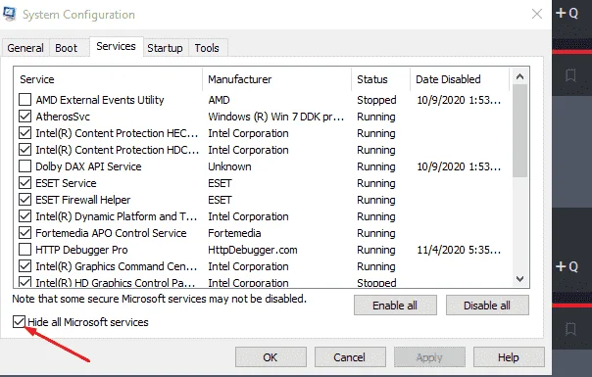Click the System Configuration title bar icon
This screenshot has height=377, width=592.
tap(10, 14)
